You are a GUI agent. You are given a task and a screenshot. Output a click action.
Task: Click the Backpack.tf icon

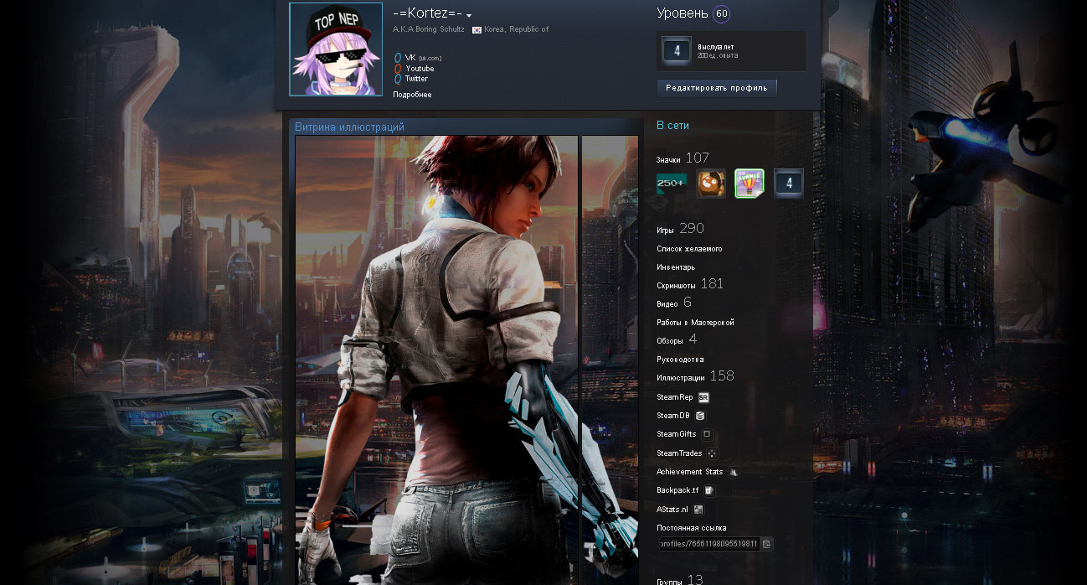click(x=708, y=490)
